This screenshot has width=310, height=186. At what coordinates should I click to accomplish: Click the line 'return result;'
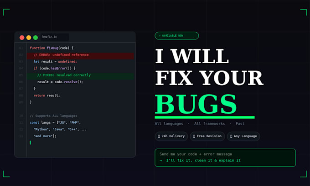coord(46,96)
